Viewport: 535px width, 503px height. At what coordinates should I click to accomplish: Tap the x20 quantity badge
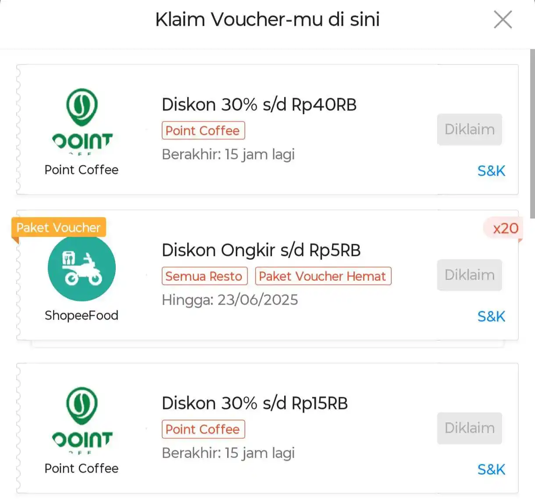(503, 228)
